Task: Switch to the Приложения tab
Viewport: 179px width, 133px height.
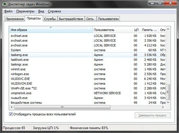Action: (x=15, y=19)
